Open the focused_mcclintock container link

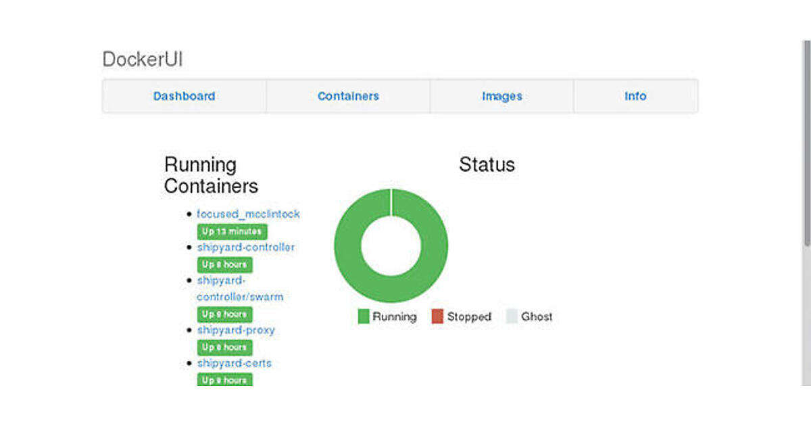(248, 214)
